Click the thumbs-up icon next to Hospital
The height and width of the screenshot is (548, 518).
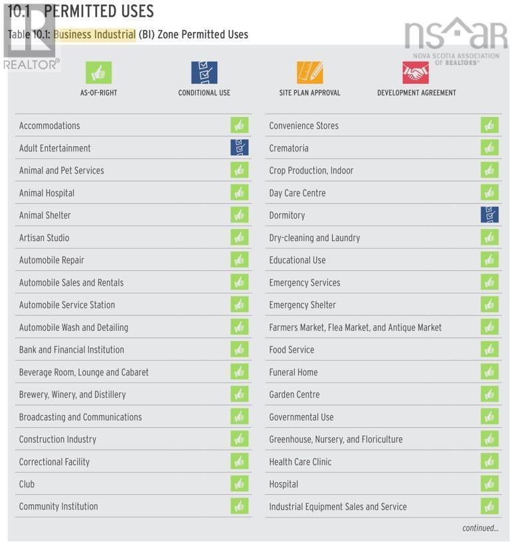click(x=489, y=484)
